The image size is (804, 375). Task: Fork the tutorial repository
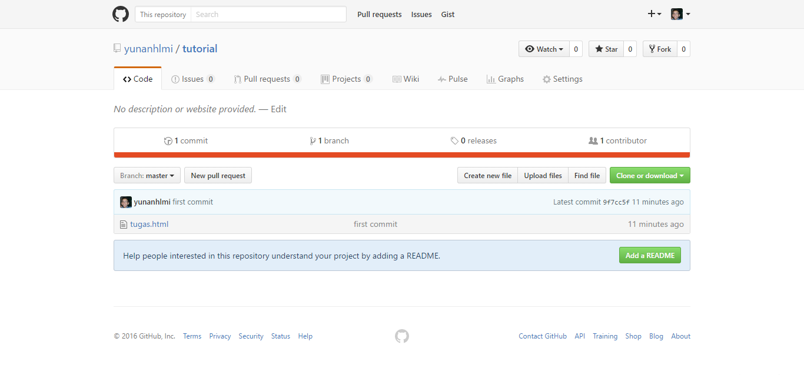(x=660, y=49)
